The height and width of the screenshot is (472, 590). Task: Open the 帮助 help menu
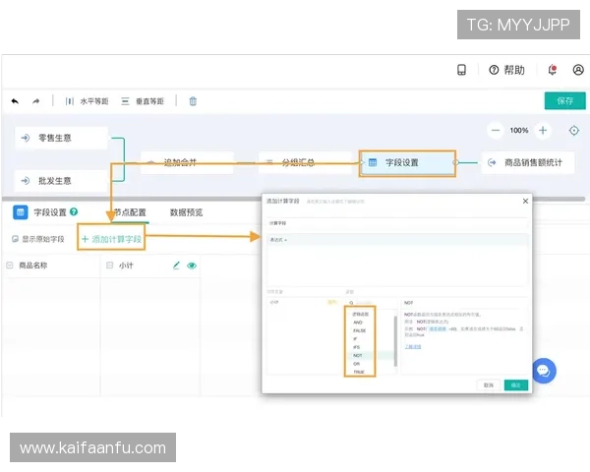click(x=506, y=70)
